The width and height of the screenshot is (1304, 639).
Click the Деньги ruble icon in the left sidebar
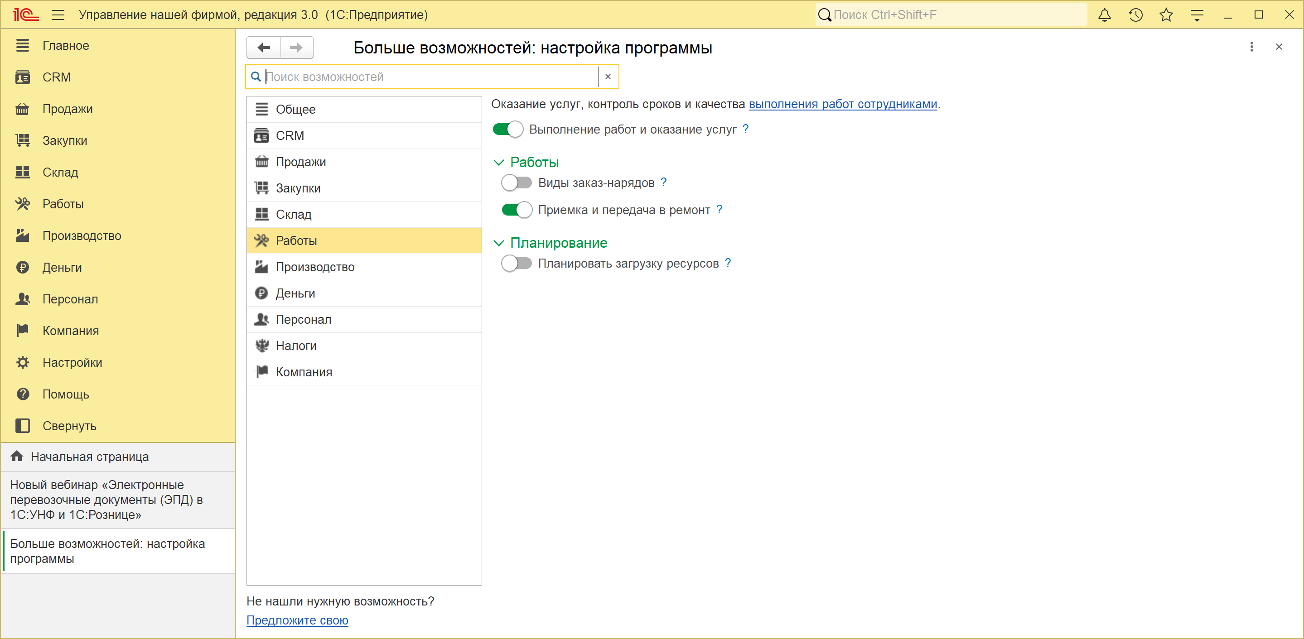click(22, 267)
